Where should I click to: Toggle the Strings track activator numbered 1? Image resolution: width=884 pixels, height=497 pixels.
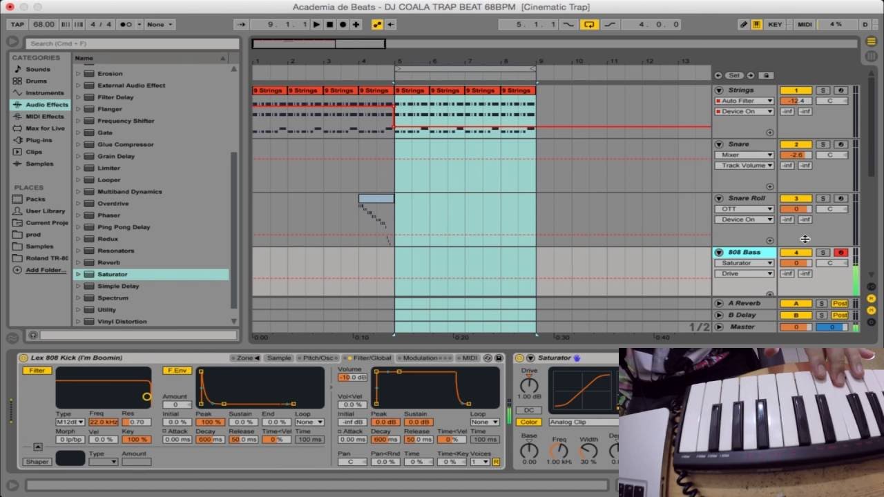(796, 90)
